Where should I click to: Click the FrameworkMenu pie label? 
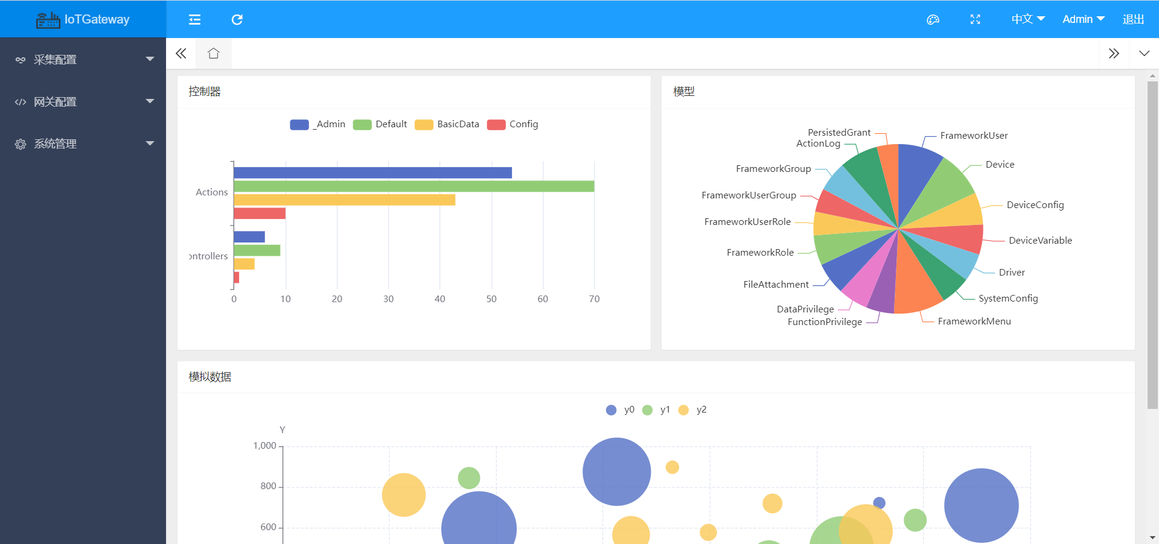tap(974, 321)
